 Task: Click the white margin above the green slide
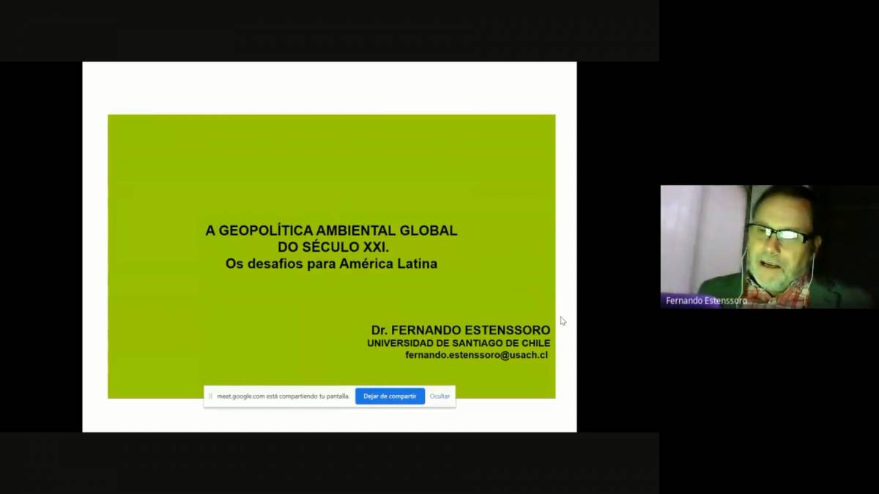point(330,88)
